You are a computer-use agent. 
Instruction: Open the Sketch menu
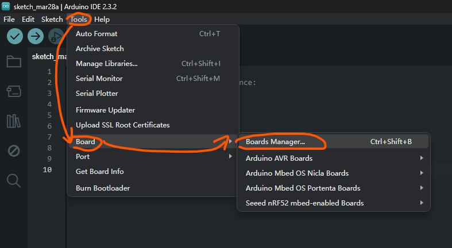(52, 19)
